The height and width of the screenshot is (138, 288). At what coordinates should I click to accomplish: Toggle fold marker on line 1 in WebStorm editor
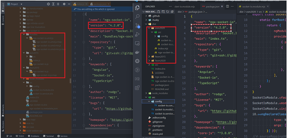(84, 14)
